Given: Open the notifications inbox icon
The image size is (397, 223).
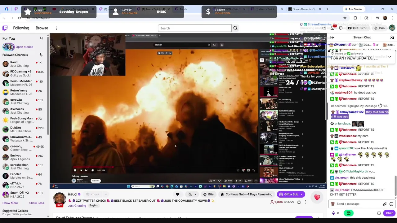Looking at the screenshot, I should (332, 28).
